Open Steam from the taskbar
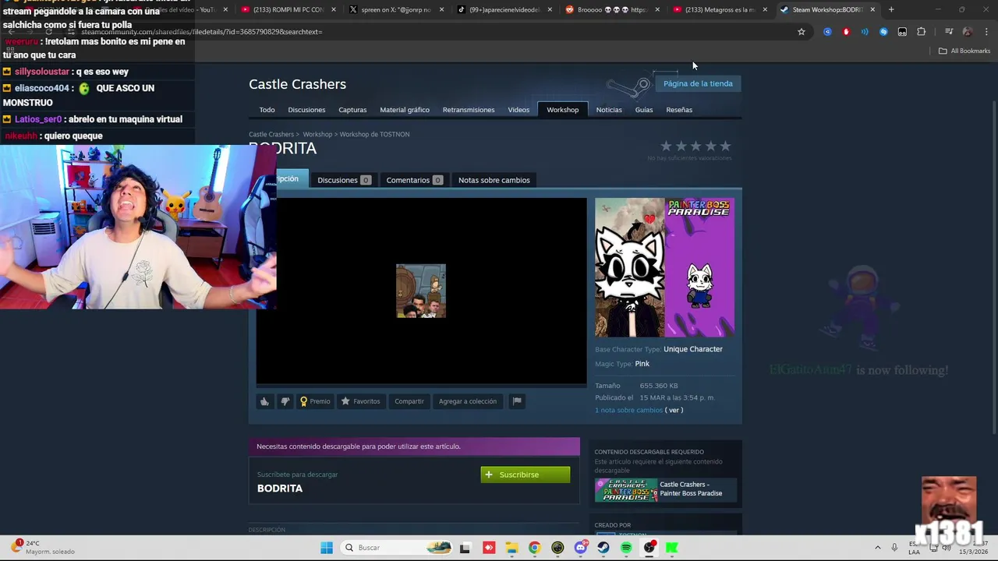Image resolution: width=998 pixels, height=561 pixels. point(603,548)
